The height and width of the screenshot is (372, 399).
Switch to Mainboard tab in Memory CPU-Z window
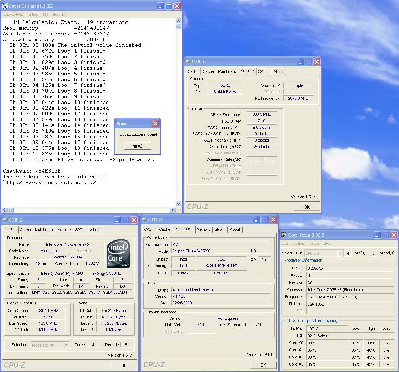[x=227, y=71]
